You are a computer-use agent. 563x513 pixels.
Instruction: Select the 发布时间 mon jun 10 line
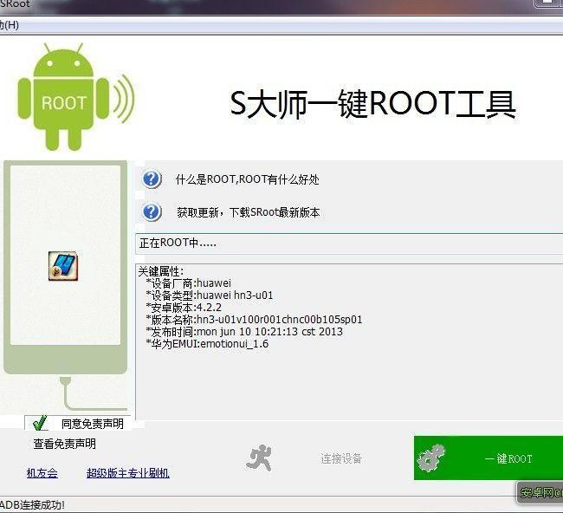pos(244,332)
